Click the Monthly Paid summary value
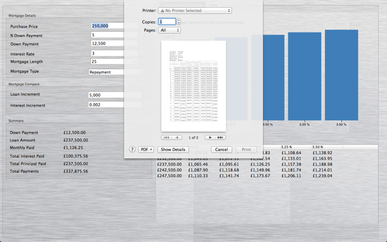Image resolution: width=387 pixels, height=242 pixels. (x=73, y=147)
